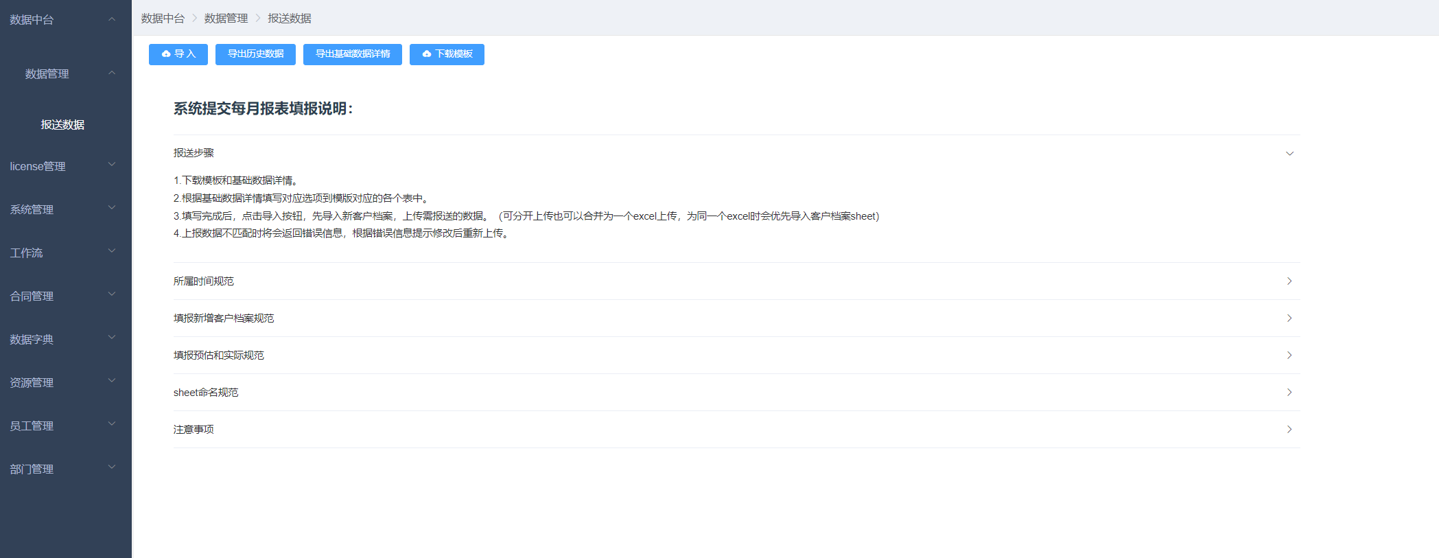The width and height of the screenshot is (1439, 558).
Task: Click chevron arrow beside 系统管理
Action: point(112,207)
